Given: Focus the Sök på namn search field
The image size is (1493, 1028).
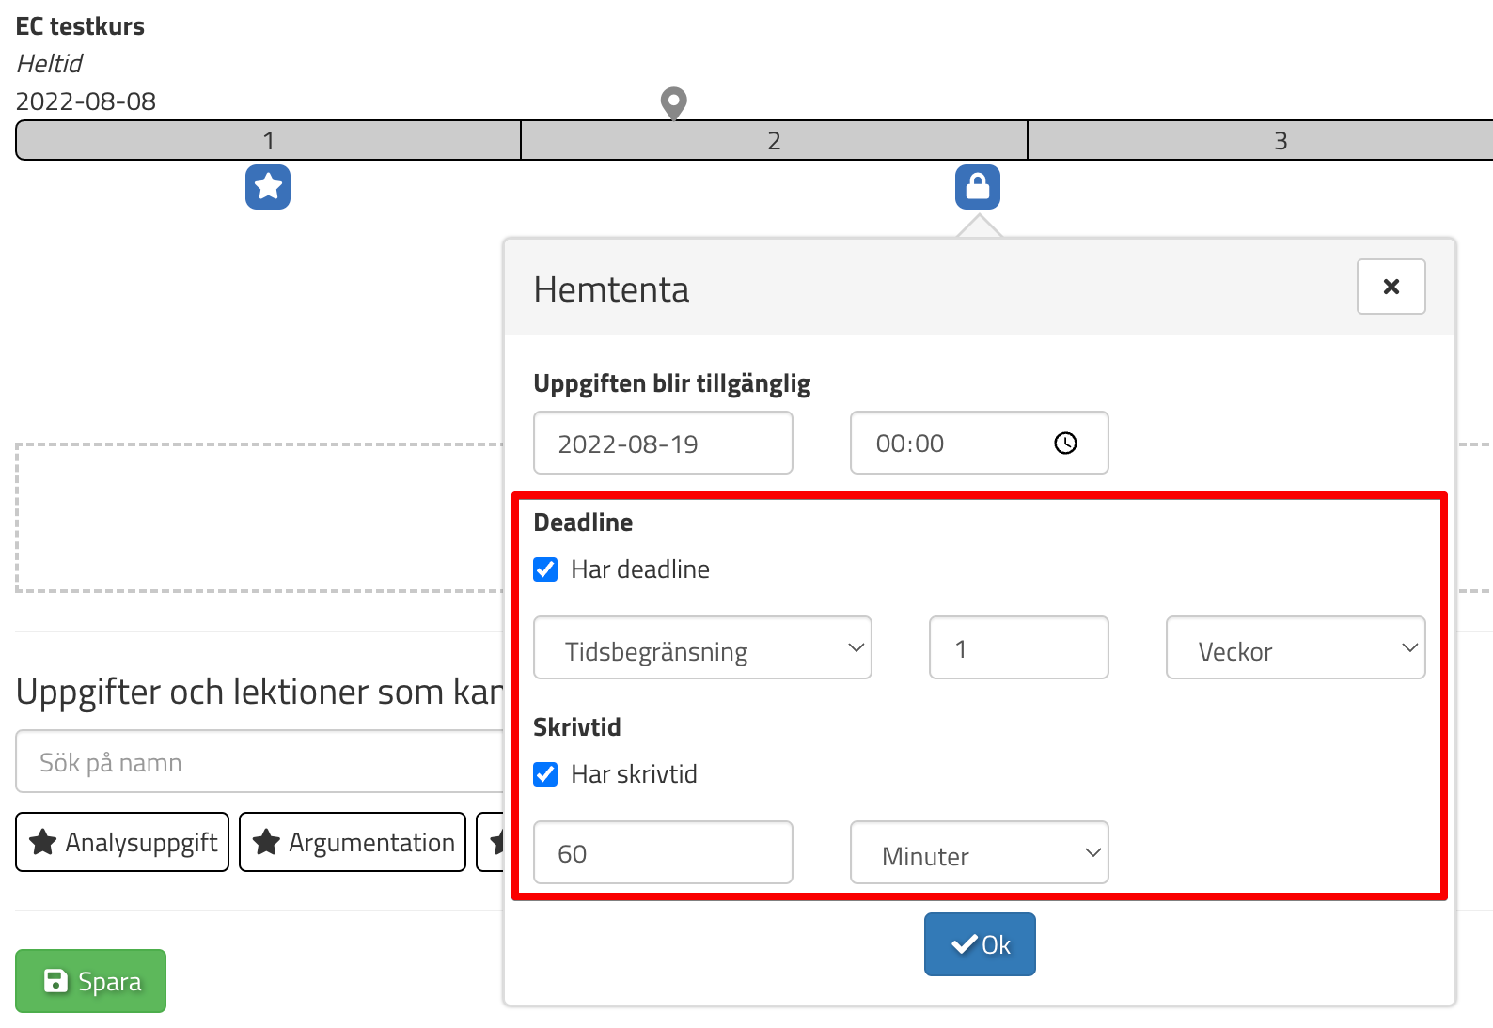Looking at the screenshot, I should (259, 762).
